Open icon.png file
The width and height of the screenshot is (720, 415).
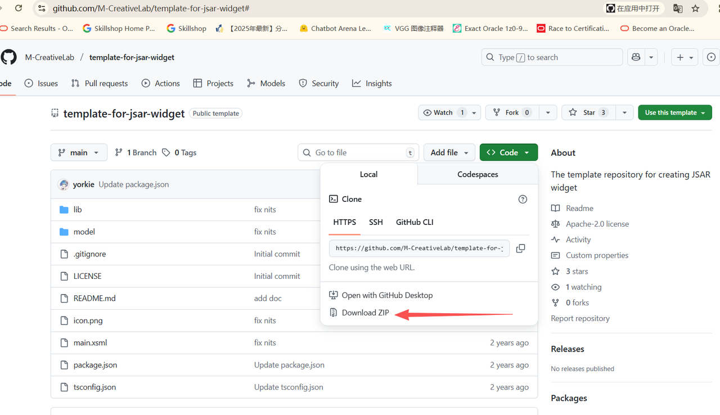pyautogui.click(x=88, y=321)
